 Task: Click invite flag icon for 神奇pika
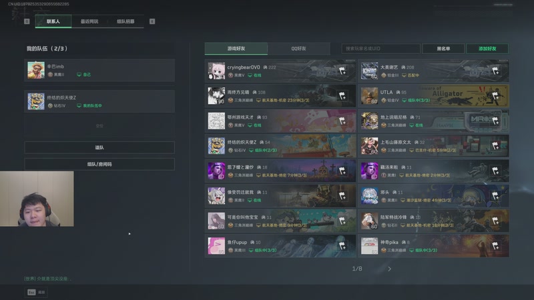(495, 245)
